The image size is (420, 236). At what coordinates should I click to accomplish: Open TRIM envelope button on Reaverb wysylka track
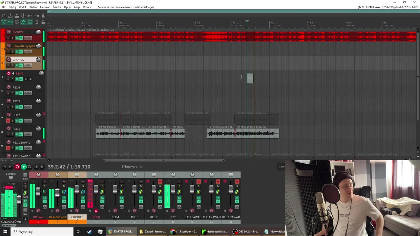28,51
